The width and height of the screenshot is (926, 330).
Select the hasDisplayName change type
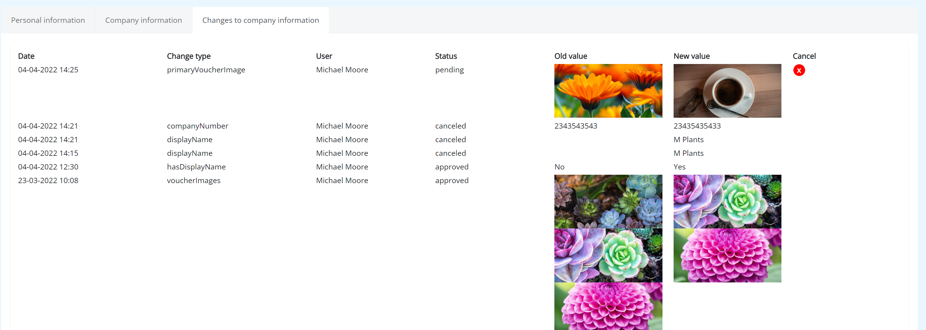[x=196, y=167]
